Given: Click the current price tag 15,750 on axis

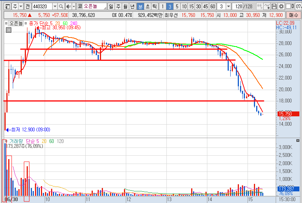Looking at the screenshot, I should pyautogui.click(x=288, y=114).
